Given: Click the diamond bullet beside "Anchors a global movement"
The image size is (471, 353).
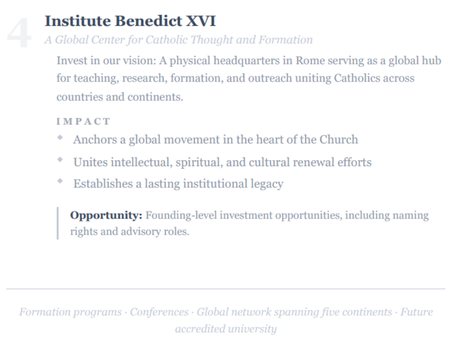Looking at the screenshot, I should click(x=61, y=138).
